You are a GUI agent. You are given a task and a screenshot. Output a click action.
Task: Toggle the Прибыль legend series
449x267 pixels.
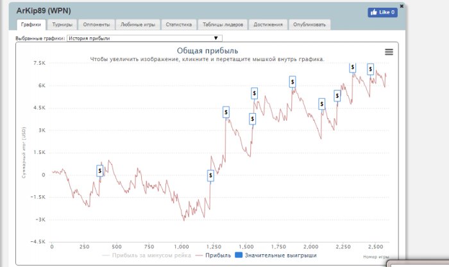(213, 255)
